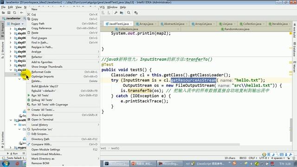Click the red app icon on taskbar

(x=17, y=163)
